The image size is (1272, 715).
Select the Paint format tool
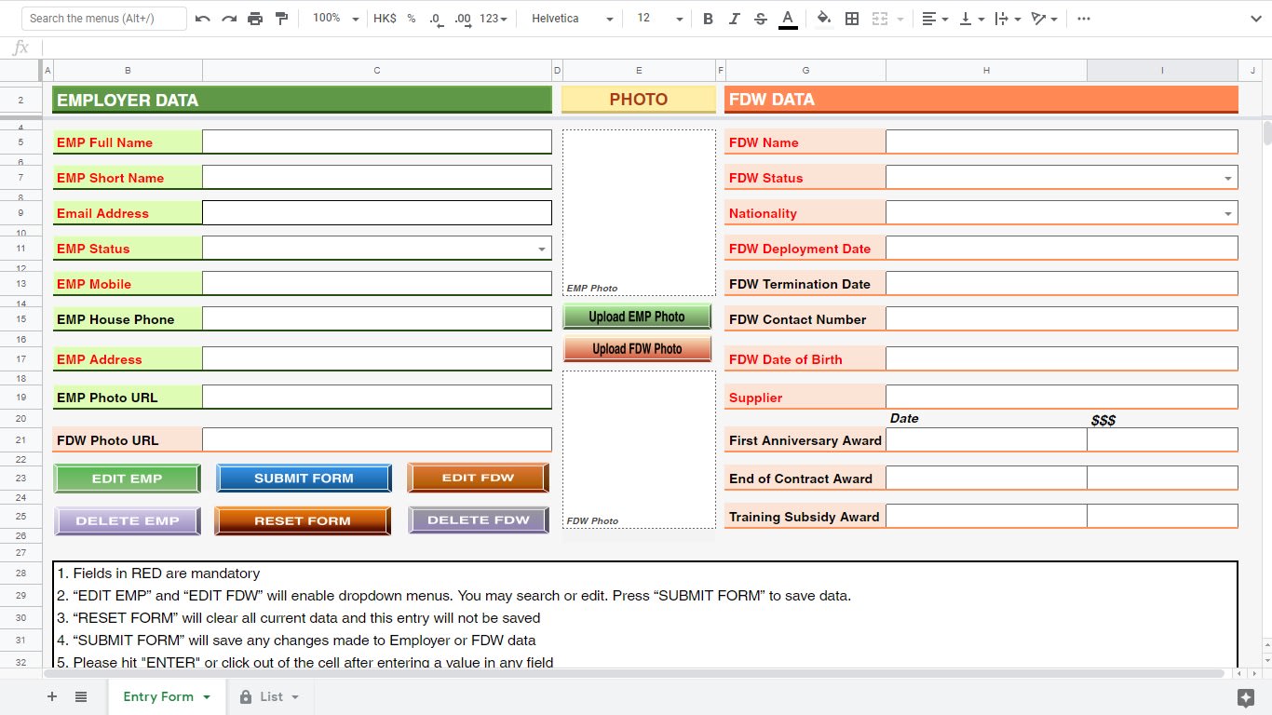pos(281,18)
